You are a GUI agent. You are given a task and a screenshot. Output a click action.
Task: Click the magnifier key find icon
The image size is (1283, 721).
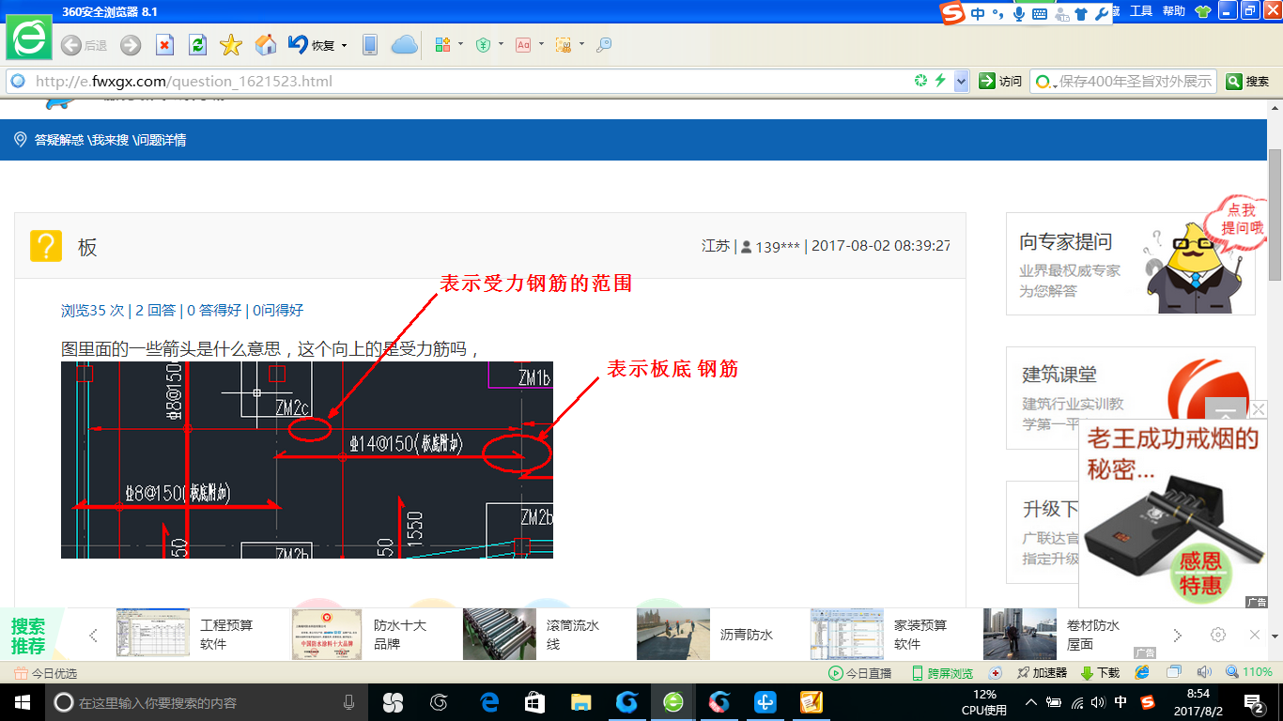coord(604,44)
